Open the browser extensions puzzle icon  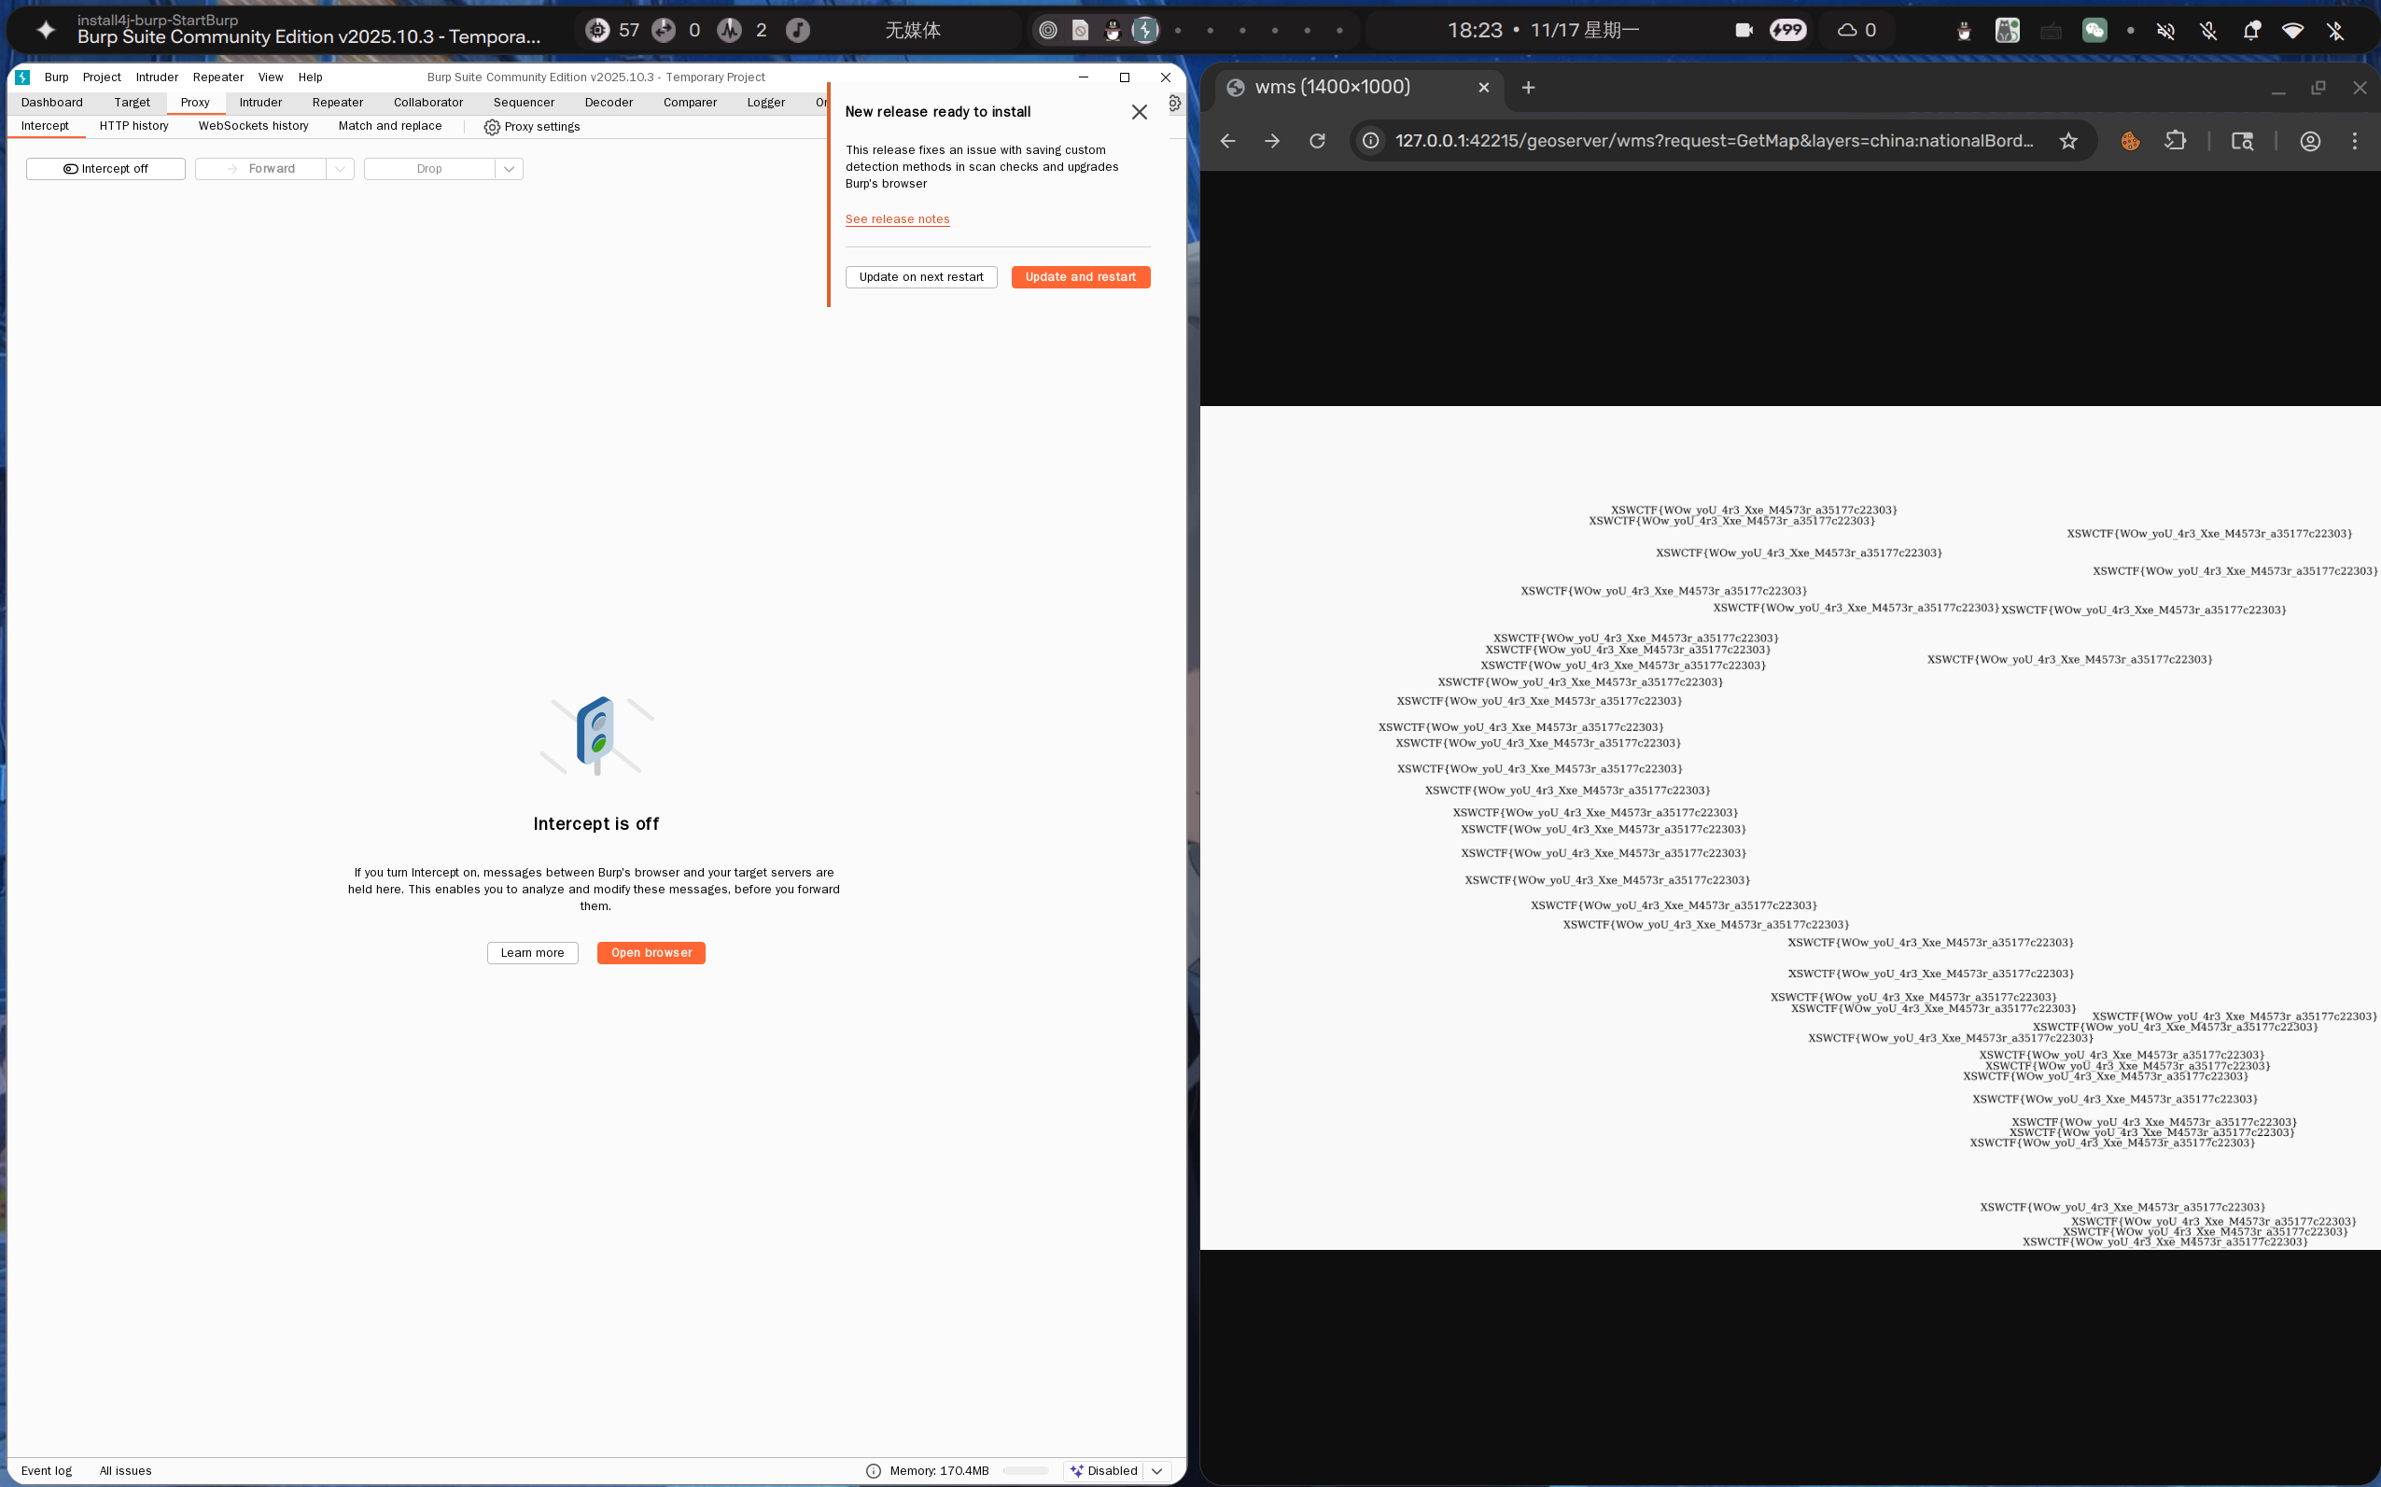[x=2176, y=141]
